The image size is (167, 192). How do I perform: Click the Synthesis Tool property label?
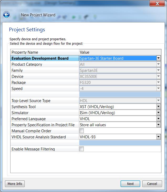pos(45,107)
